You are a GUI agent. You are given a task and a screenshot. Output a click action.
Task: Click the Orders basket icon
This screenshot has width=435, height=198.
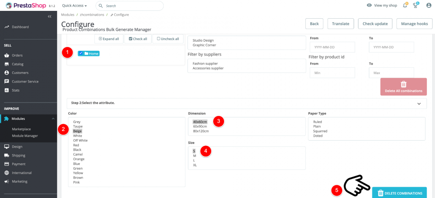[x=7, y=56]
